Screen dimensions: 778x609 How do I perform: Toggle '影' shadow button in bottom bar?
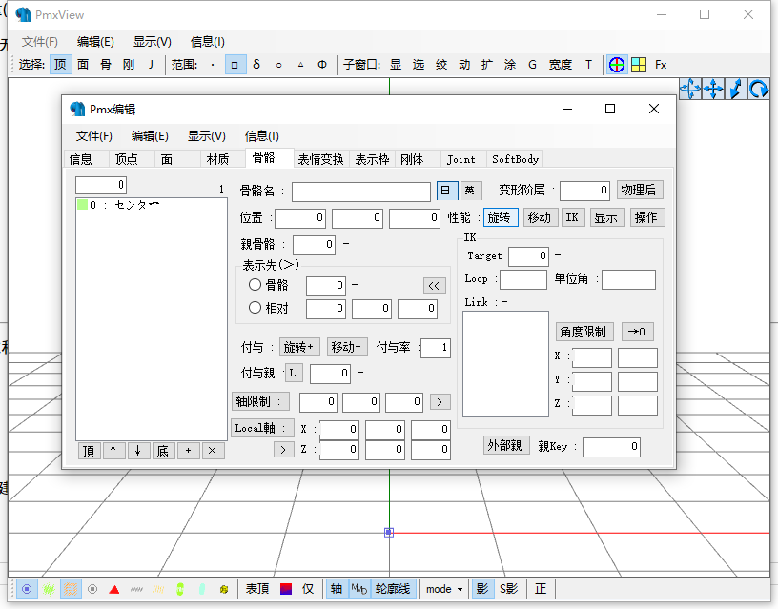(482, 589)
